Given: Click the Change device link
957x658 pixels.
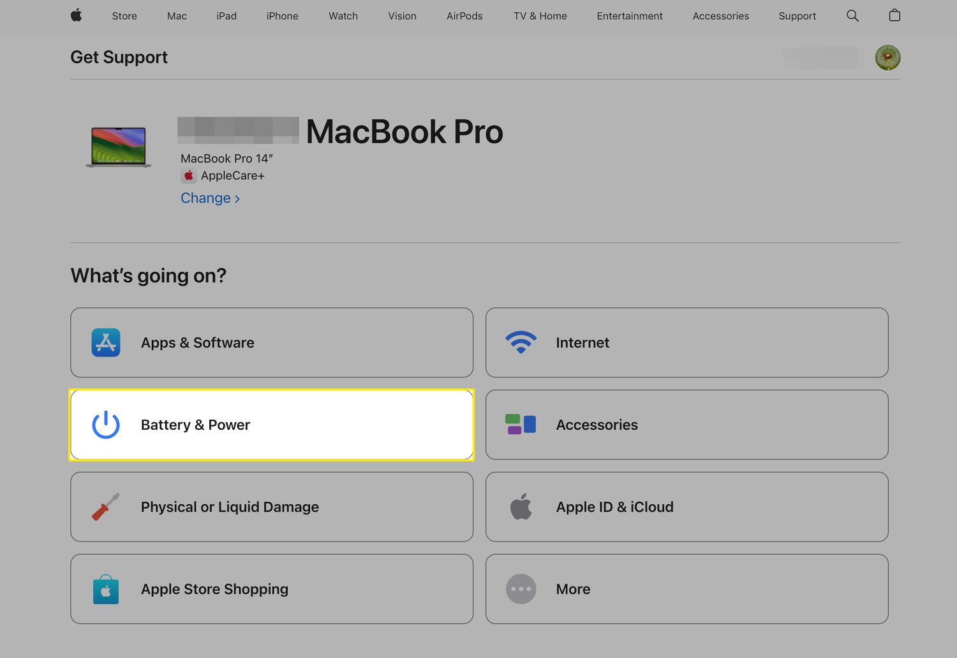Looking at the screenshot, I should [x=210, y=198].
